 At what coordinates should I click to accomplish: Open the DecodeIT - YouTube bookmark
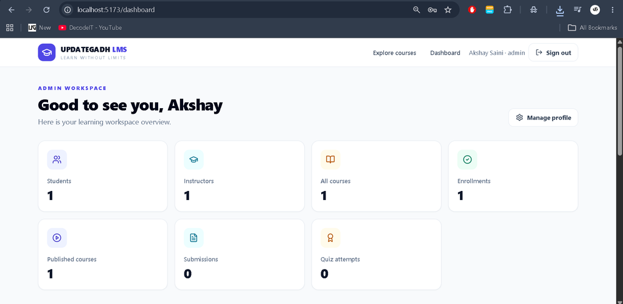[90, 27]
